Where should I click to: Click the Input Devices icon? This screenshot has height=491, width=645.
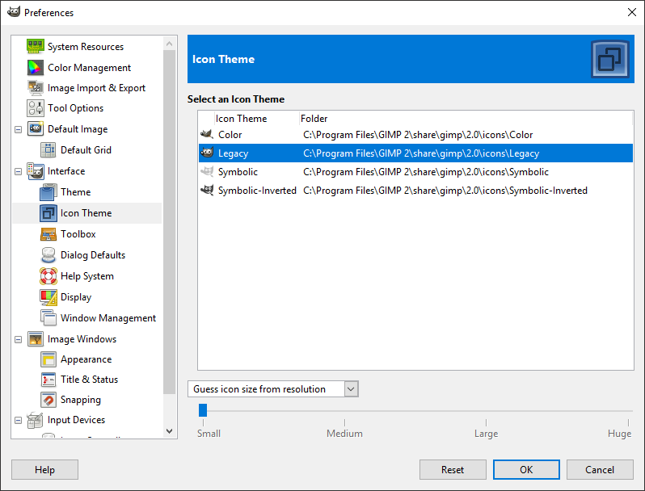[36, 420]
